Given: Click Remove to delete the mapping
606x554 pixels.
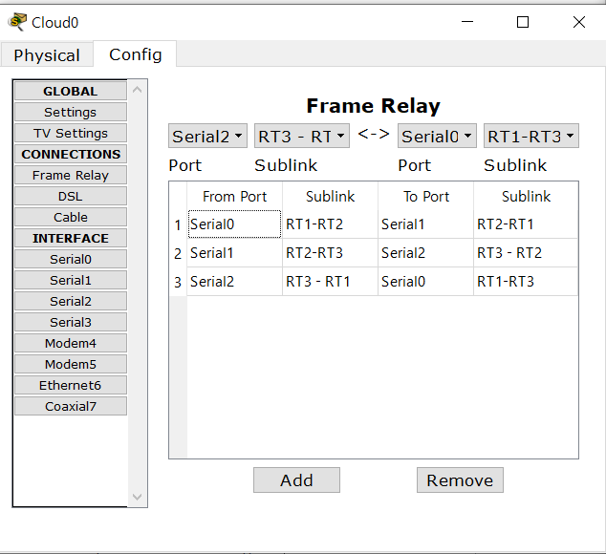Looking at the screenshot, I should click(460, 480).
